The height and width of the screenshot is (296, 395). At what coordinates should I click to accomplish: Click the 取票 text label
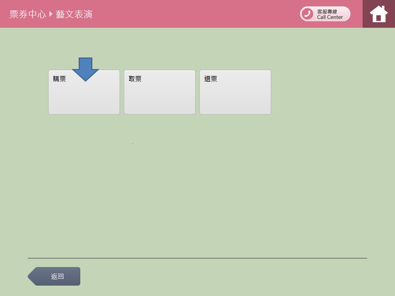tap(135, 79)
